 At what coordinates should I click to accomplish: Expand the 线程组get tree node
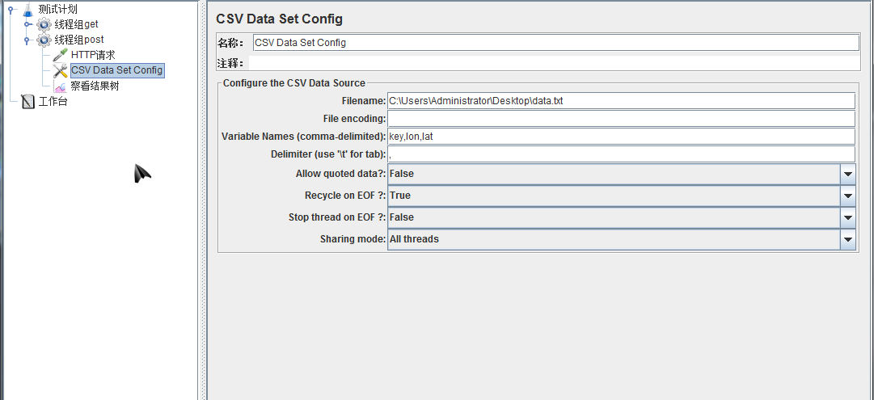[27, 24]
